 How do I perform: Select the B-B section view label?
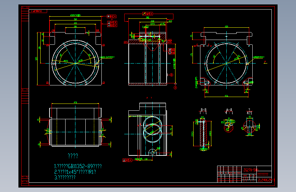click(203, 110)
